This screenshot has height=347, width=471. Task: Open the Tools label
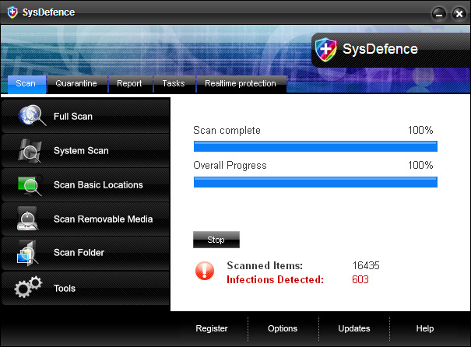[x=65, y=289]
